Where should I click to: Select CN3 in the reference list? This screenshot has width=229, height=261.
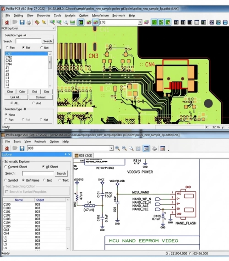pos(26,60)
